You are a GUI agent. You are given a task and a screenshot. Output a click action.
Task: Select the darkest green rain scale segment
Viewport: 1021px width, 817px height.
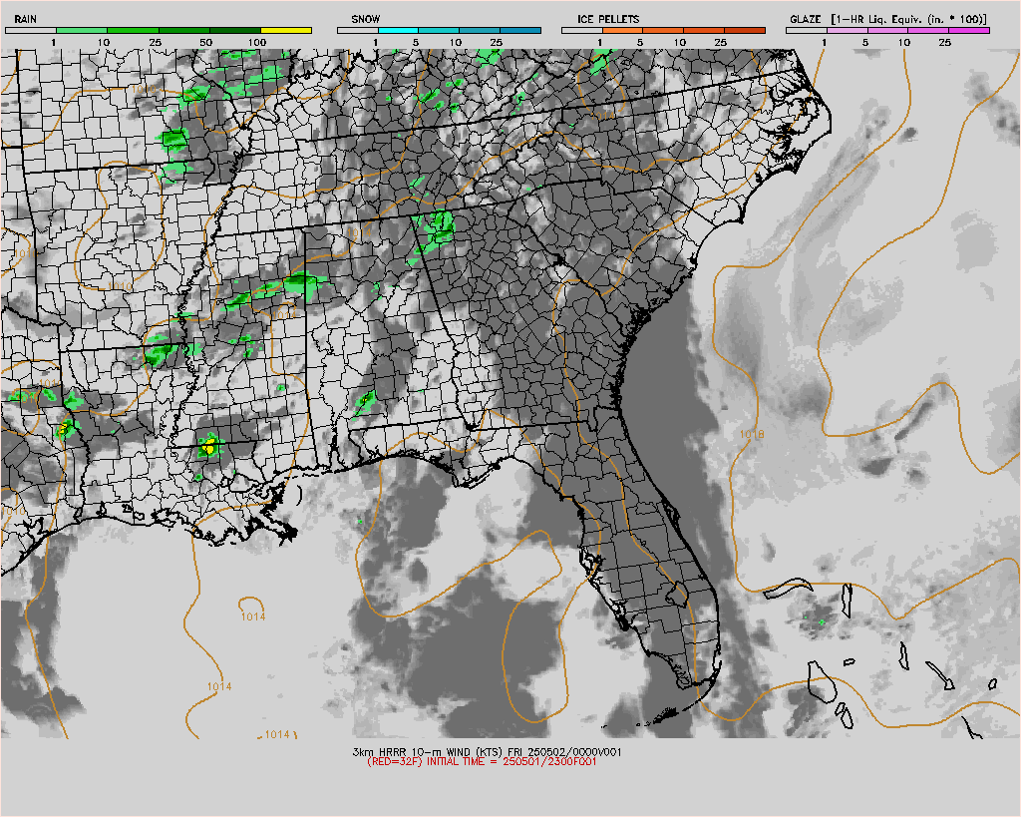[x=235, y=31]
